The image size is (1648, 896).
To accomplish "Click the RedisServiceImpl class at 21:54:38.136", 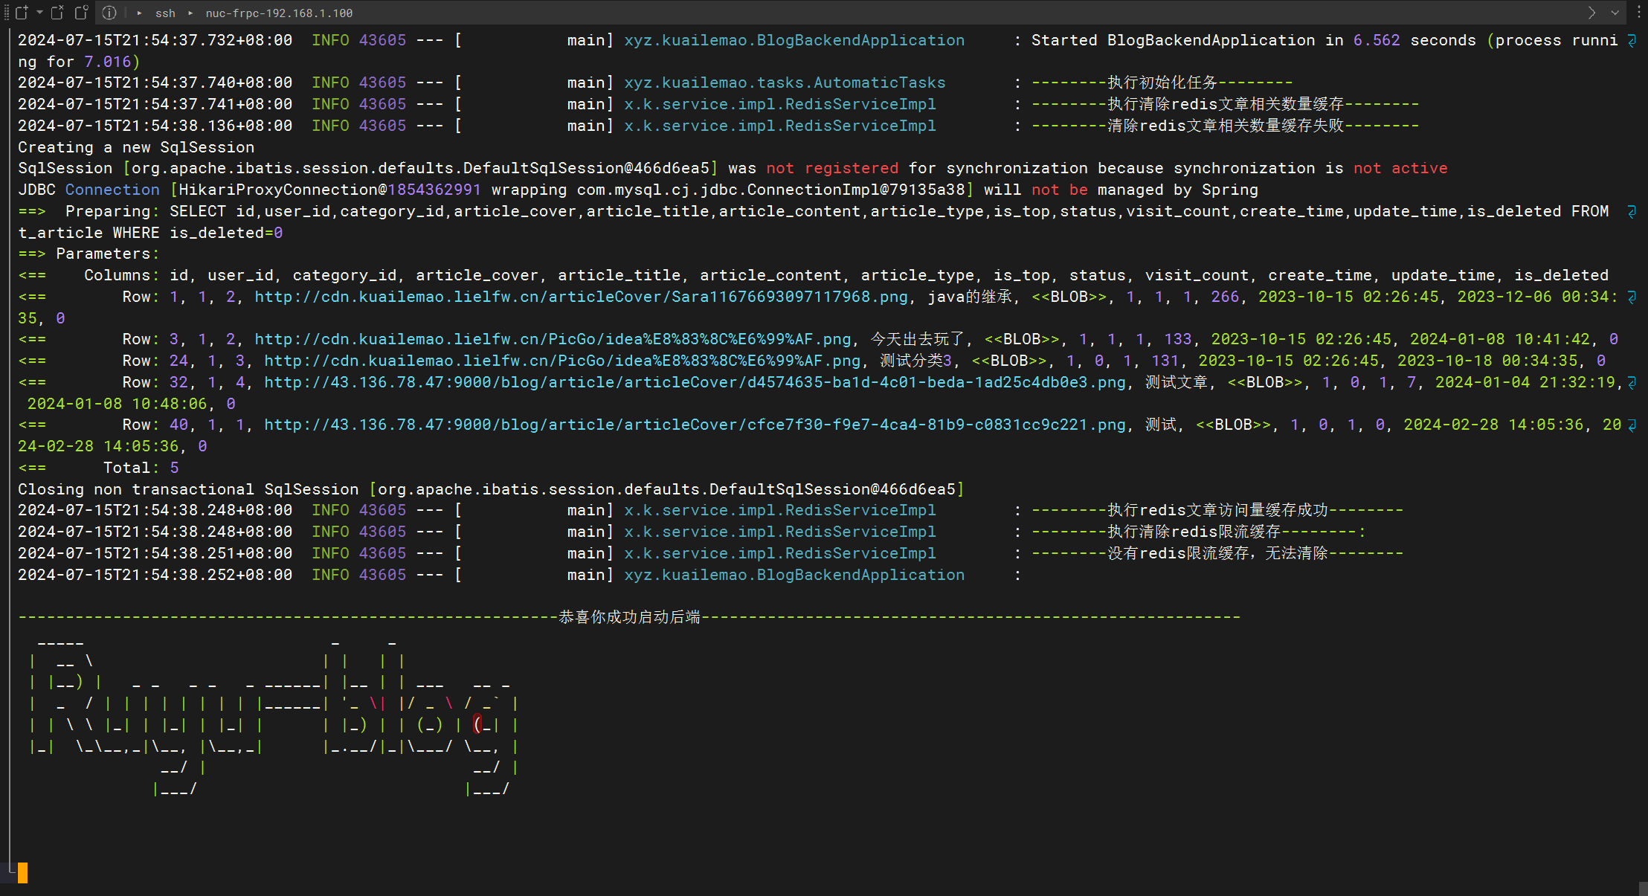I will click(780, 126).
